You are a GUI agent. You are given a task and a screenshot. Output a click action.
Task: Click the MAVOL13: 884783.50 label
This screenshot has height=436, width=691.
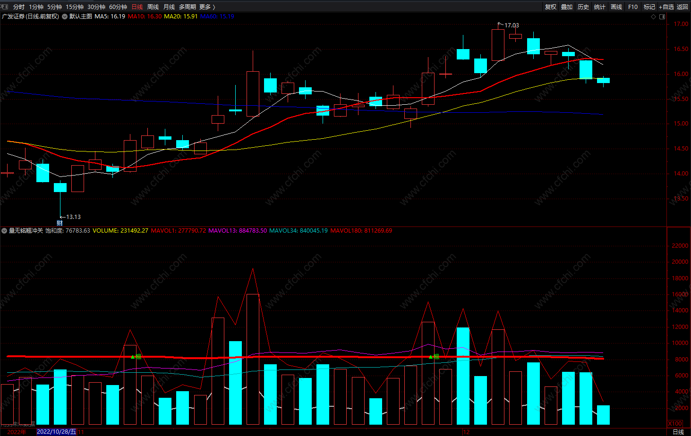(x=238, y=231)
